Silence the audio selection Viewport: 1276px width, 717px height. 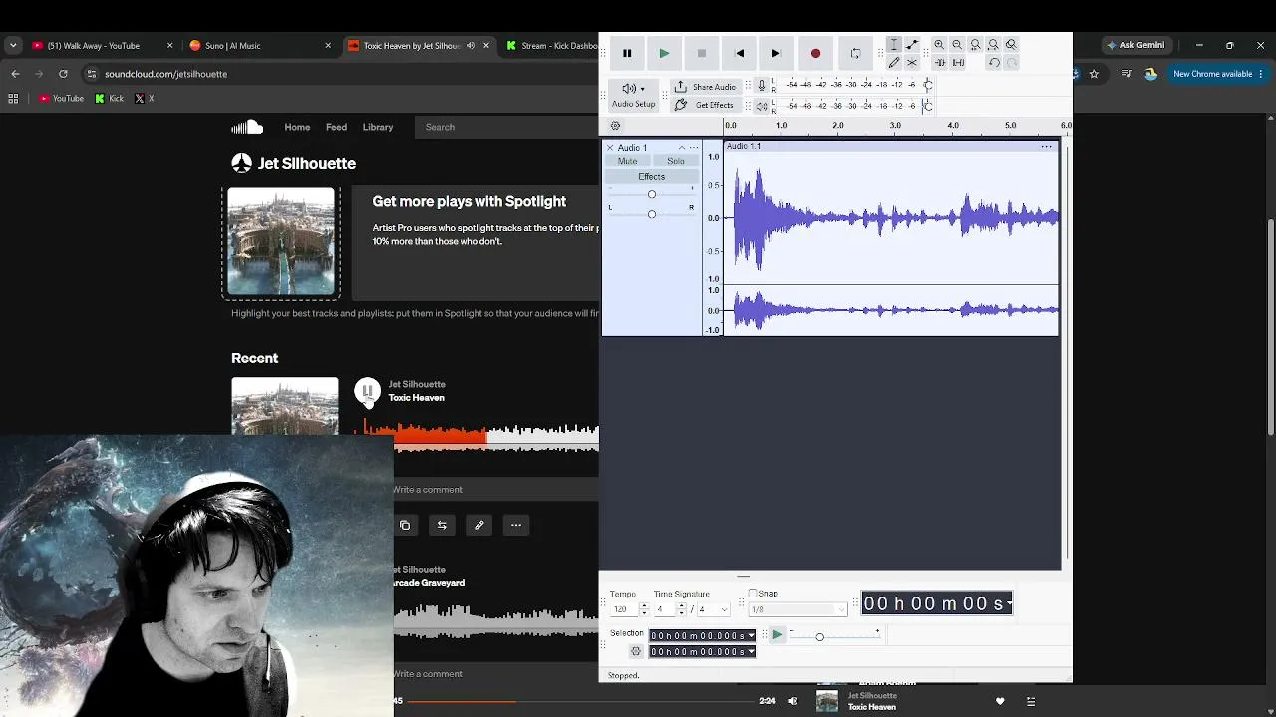point(958,63)
